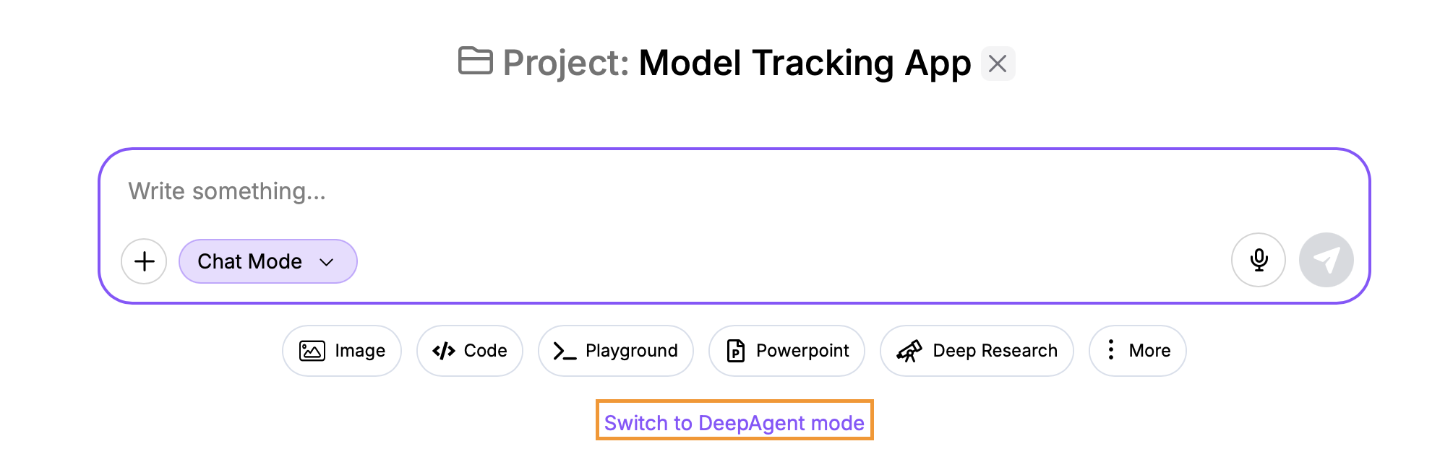The image size is (1453, 449).
Task: Activate microphone voice input
Action: point(1258,260)
